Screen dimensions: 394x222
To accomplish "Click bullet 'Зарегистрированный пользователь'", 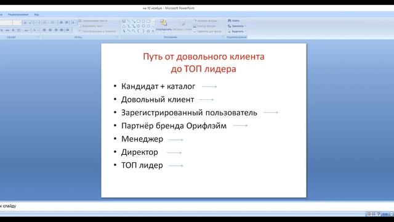I will pos(189,112).
